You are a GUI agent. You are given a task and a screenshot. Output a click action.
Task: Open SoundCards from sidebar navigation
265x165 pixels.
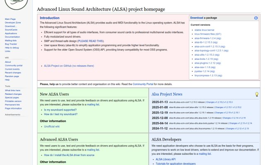tap(11, 30)
